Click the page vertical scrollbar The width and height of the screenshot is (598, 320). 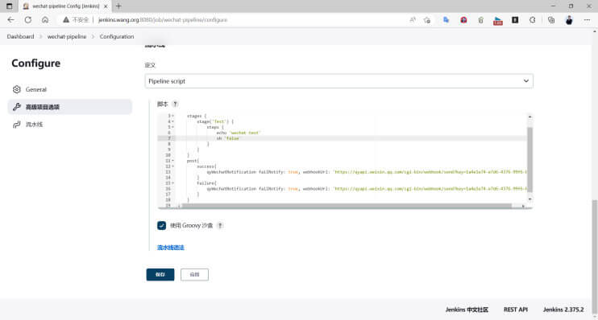595,256
